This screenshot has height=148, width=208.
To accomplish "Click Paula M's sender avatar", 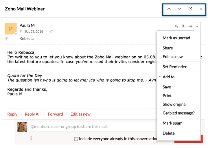I will pyautogui.click(x=11, y=29).
